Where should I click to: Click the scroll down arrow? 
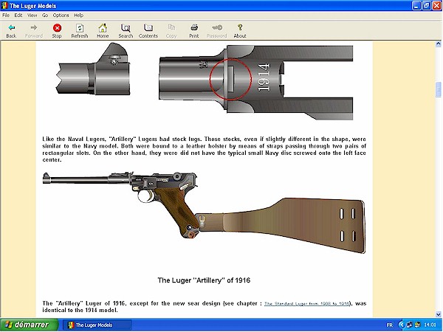438,314
